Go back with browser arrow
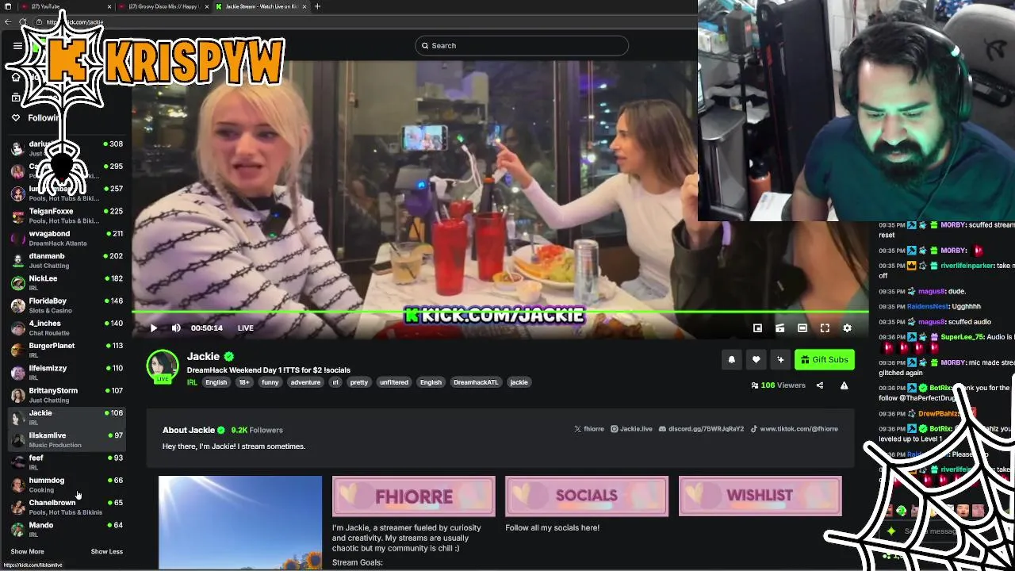 pos(8,21)
